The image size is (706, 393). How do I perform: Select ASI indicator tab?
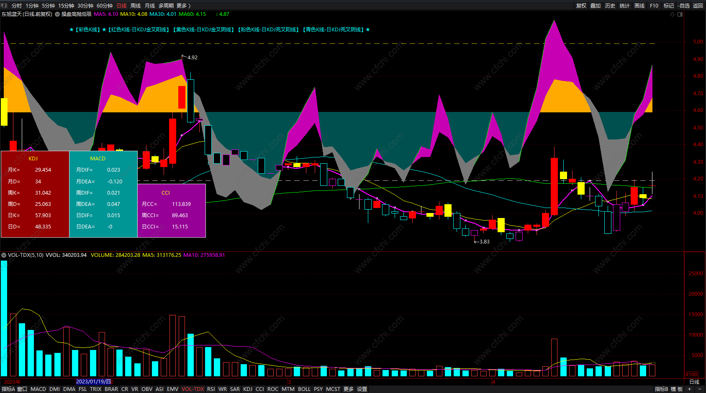tap(159, 389)
